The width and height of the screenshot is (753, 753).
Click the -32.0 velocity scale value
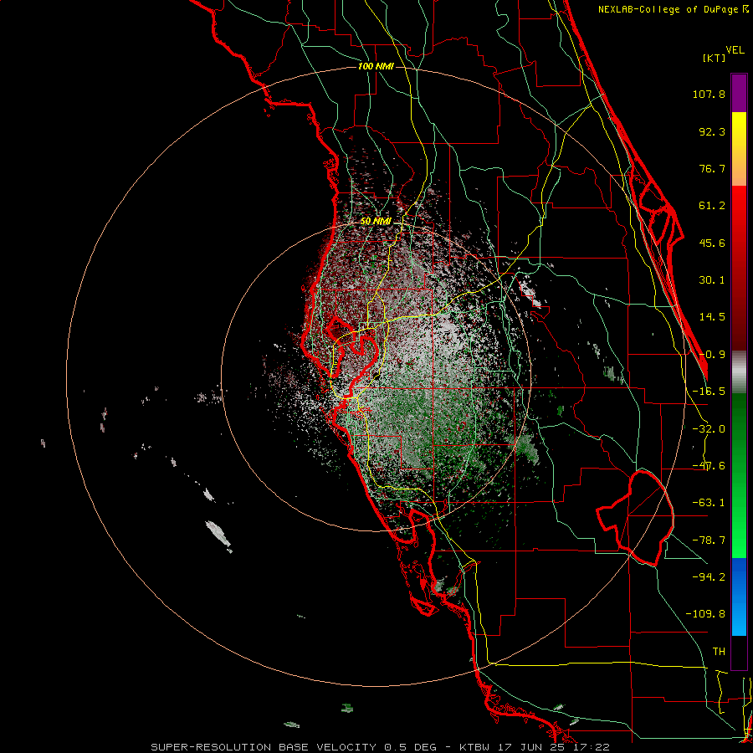click(x=709, y=429)
